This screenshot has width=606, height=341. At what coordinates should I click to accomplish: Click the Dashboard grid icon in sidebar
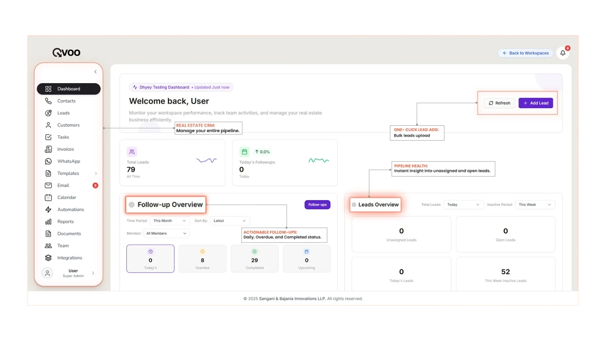click(48, 89)
